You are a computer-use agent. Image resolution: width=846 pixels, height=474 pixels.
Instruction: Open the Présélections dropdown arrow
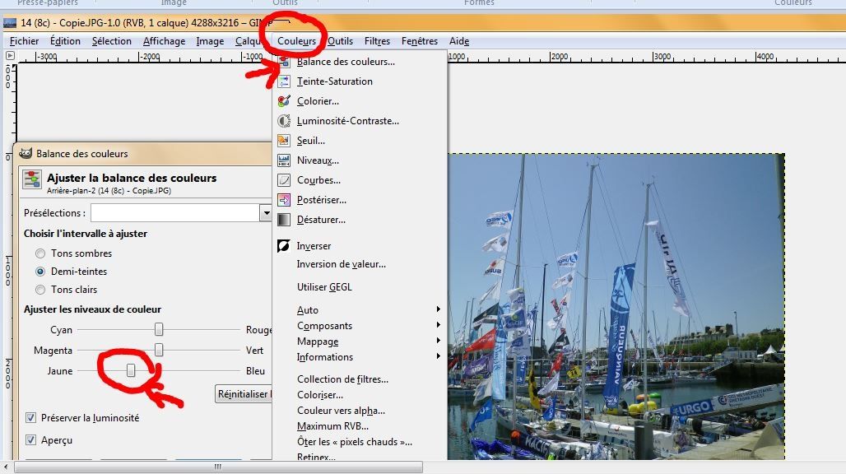(x=266, y=213)
